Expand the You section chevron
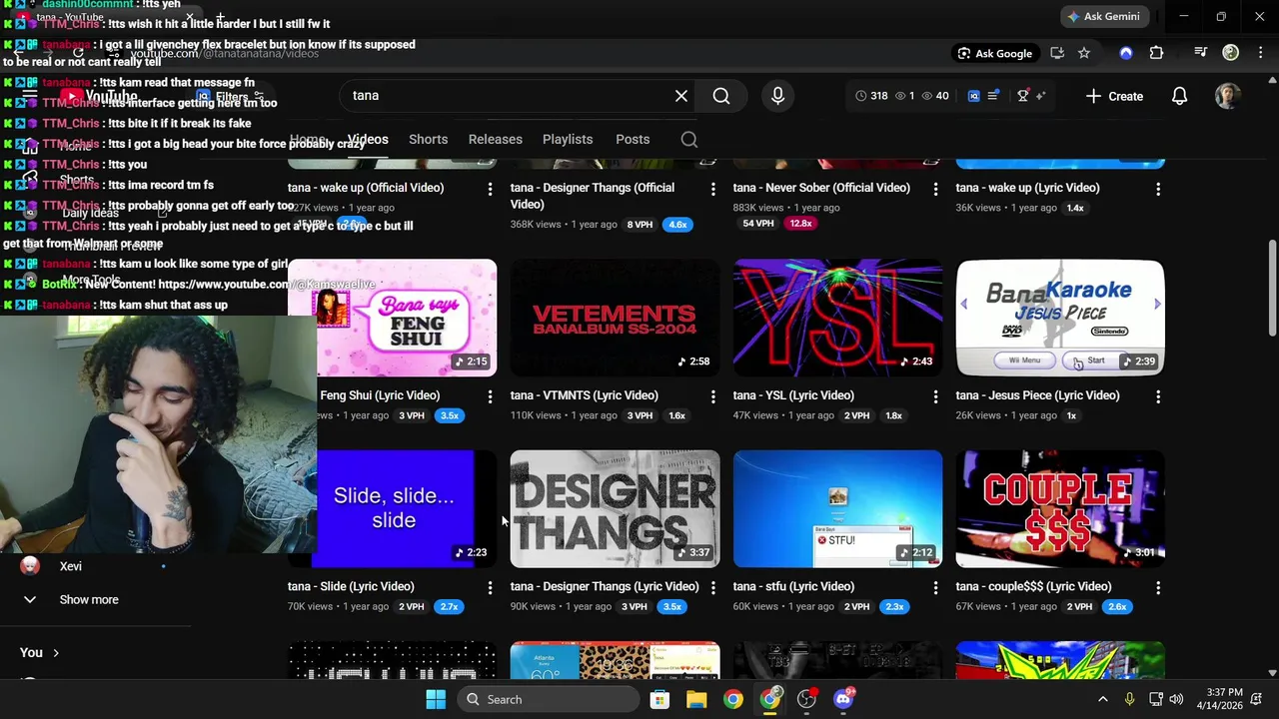The height and width of the screenshot is (719, 1279). click(56, 653)
